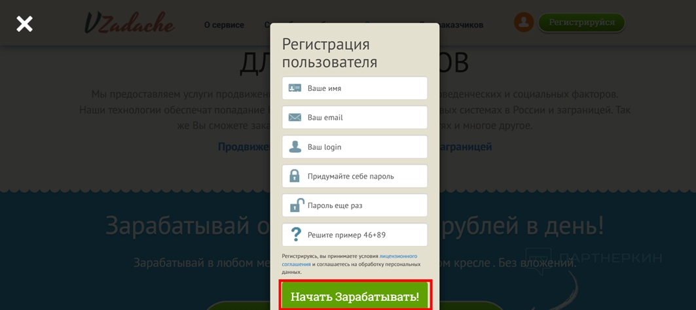Screen dimensions: 696x310
Task: Focus the "Ваш email" input field
Action: 355,118
